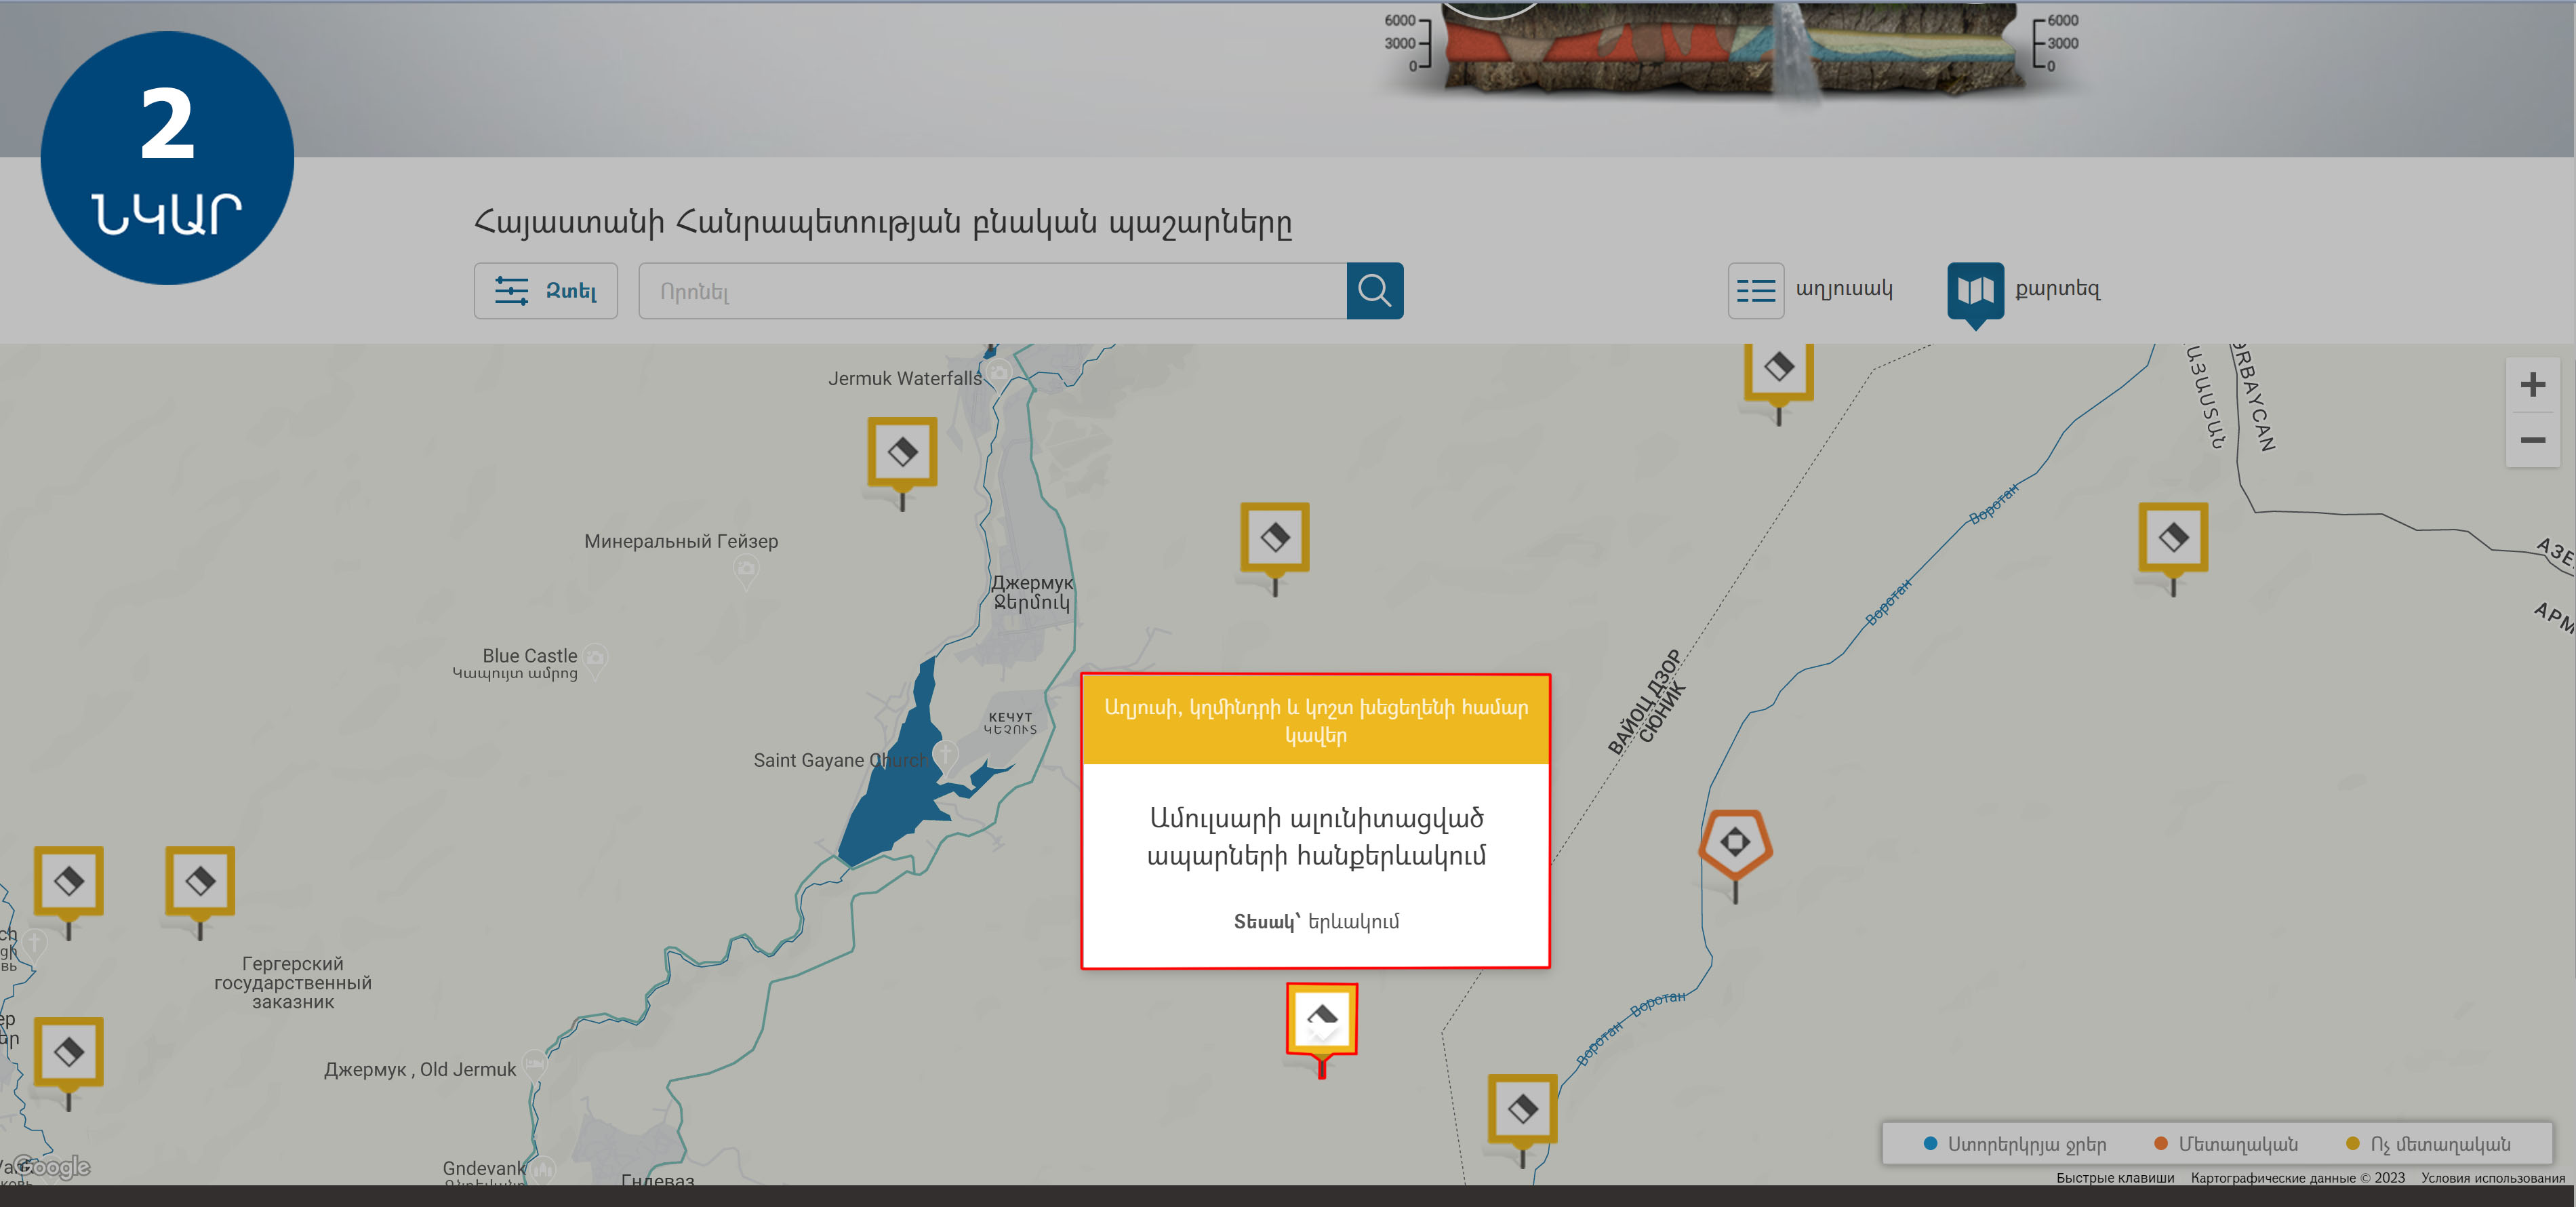Image resolution: width=2576 pixels, height=1207 pixels.
Task: Click the Джермук Ջերմուկ town label
Action: [1032, 592]
